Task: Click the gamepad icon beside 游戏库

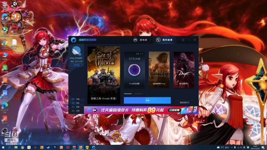Action: coord(135,40)
